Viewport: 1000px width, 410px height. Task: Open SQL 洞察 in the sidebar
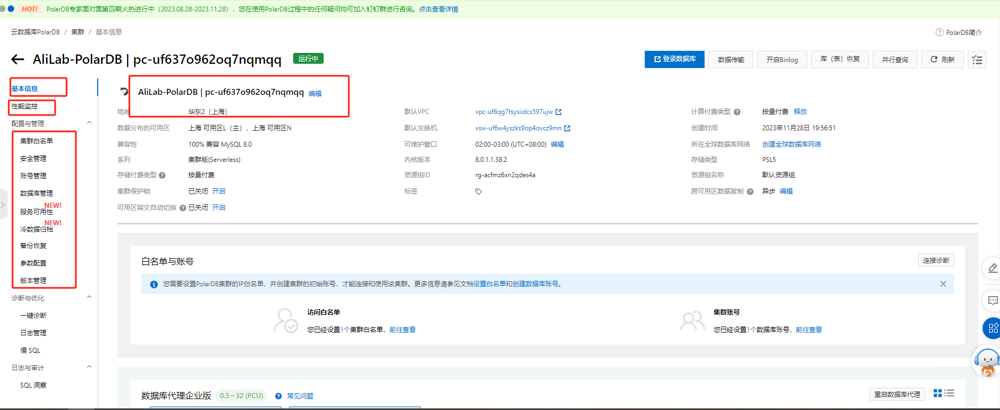coord(33,385)
